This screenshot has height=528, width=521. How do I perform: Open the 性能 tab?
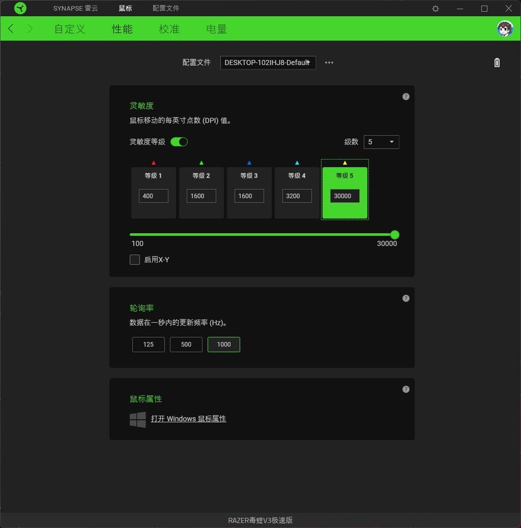[x=122, y=29]
